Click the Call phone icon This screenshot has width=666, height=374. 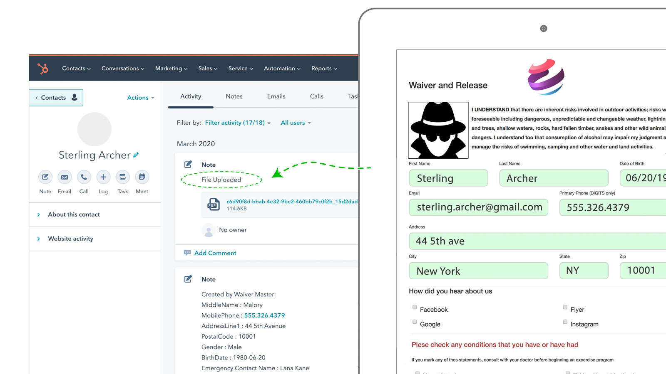click(84, 177)
